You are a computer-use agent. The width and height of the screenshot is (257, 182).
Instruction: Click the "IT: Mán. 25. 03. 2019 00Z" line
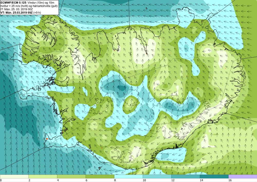click(16, 9)
